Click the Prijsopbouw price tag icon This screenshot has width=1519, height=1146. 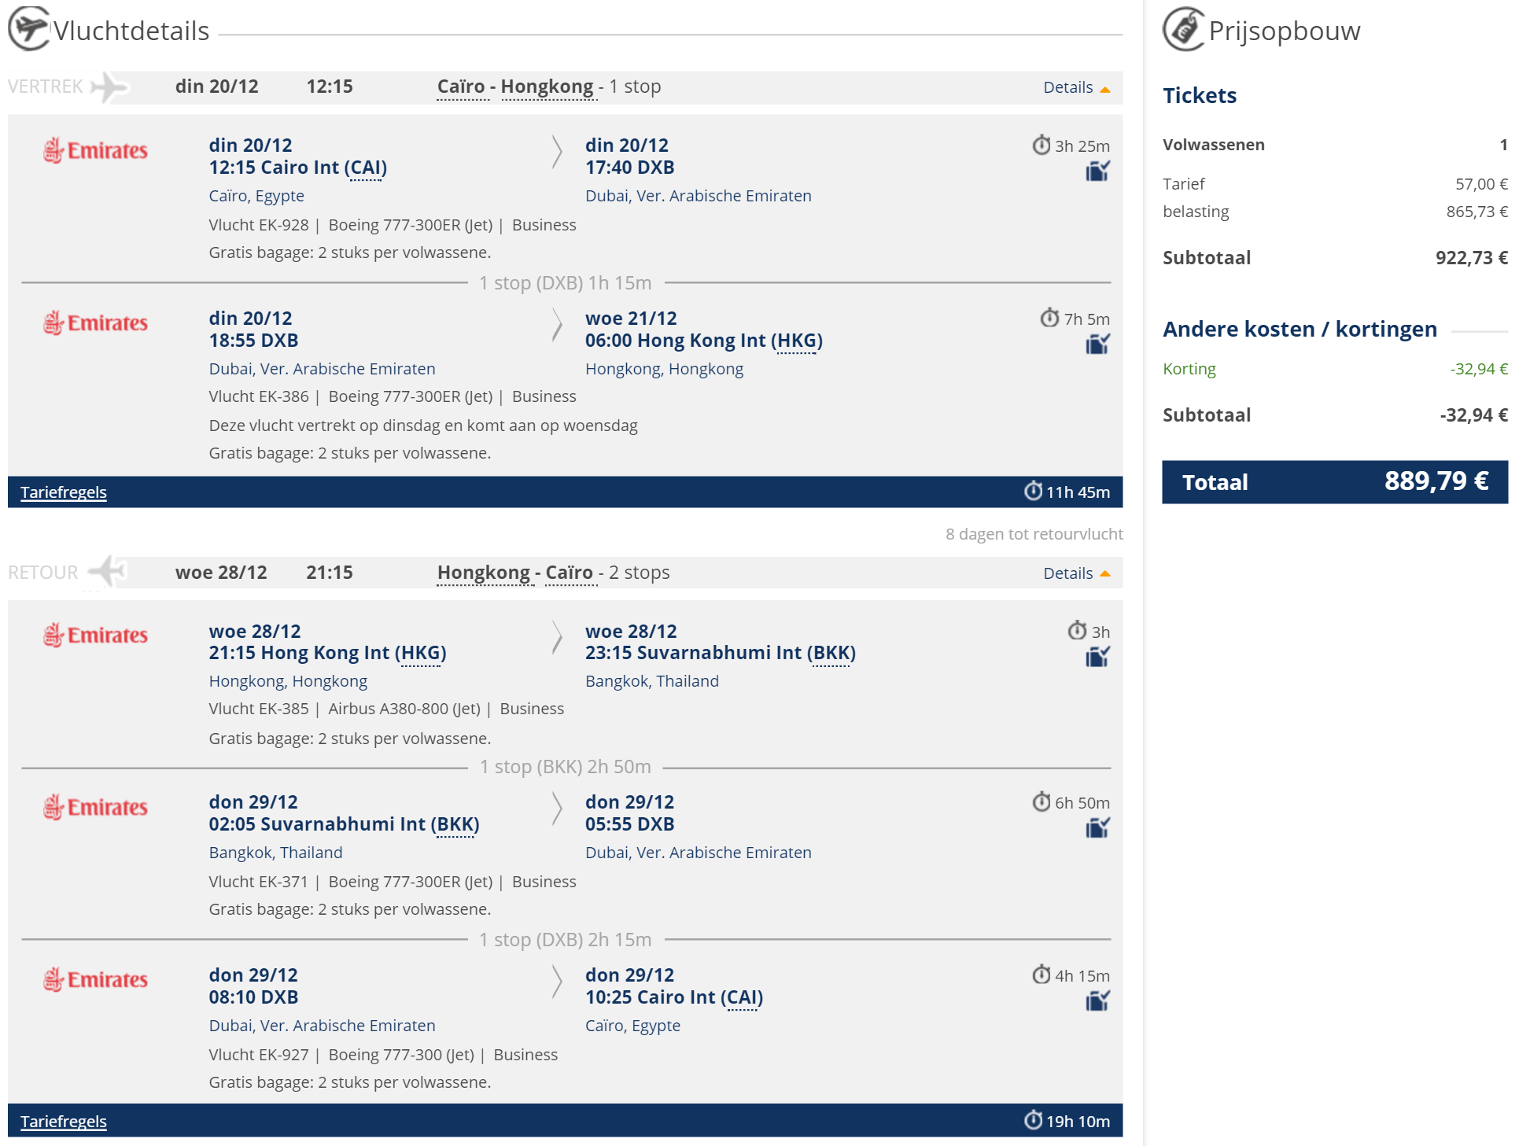[x=1184, y=28]
